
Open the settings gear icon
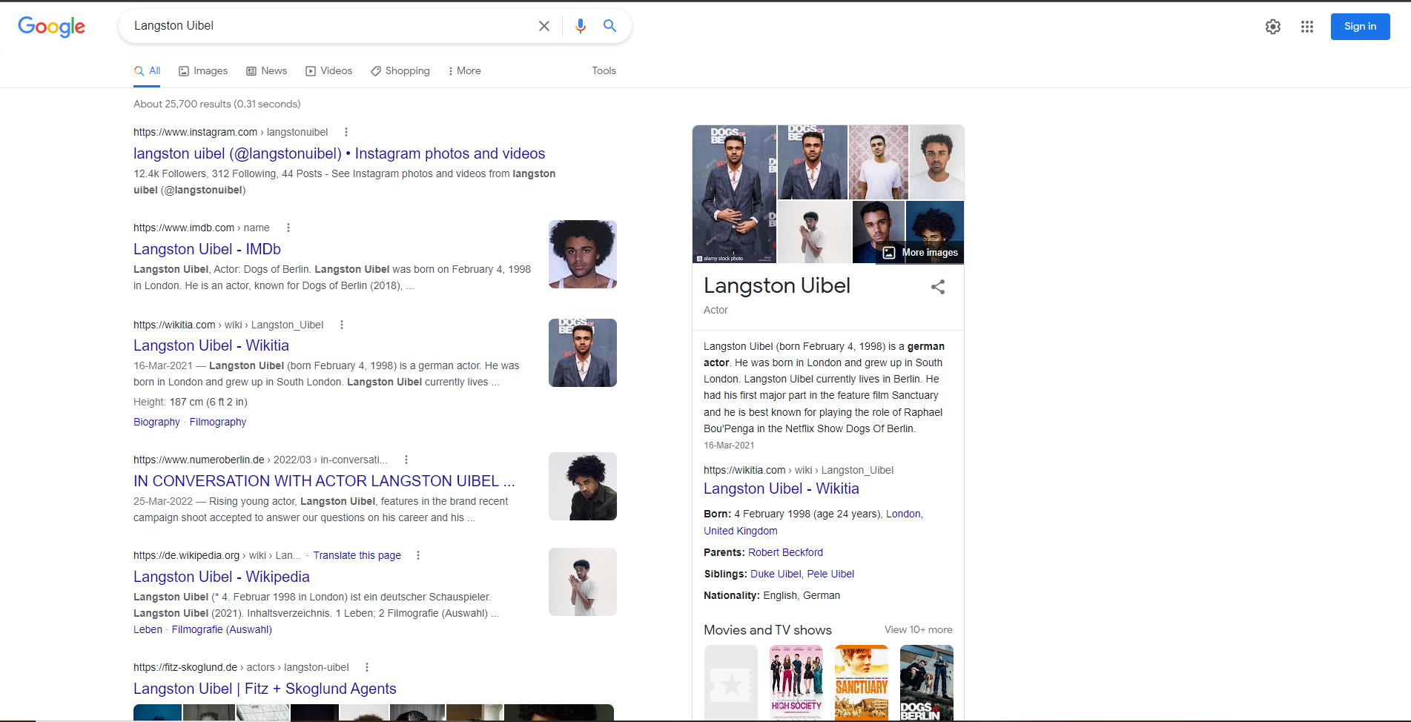tap(1273, 27)
